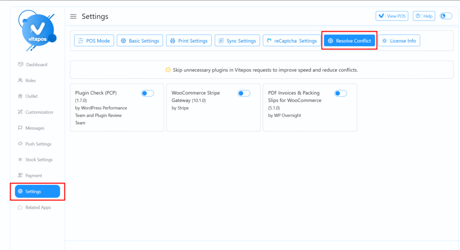The width and height of the screenshot is (460, 250).
Task: Switch to Sync Settings tab
Action: pyautogui.click(x=237, y=41)
